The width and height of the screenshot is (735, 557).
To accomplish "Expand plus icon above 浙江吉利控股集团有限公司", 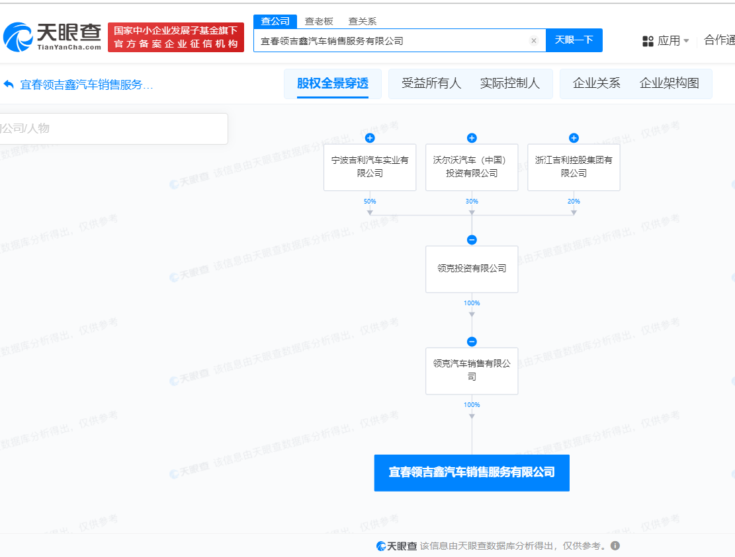I will pyautogui.click(x=574, y=138).
